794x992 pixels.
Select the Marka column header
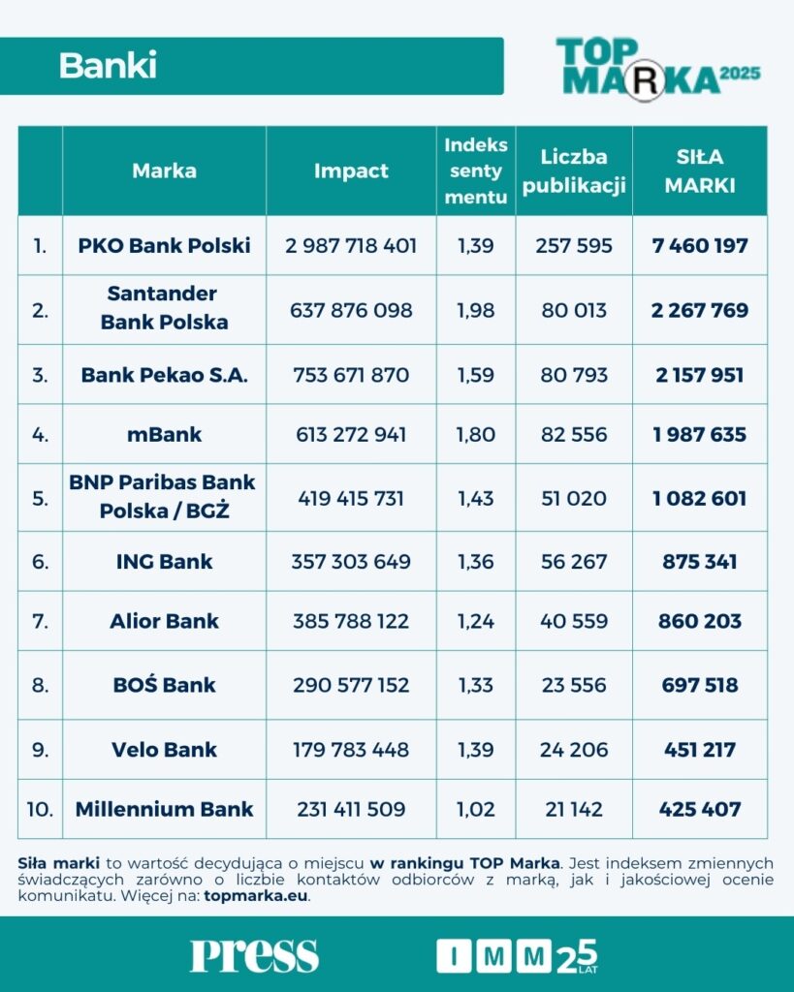164,170
